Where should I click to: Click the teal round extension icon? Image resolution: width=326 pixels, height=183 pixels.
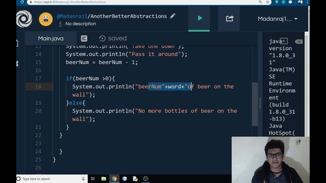pos(283,2)
